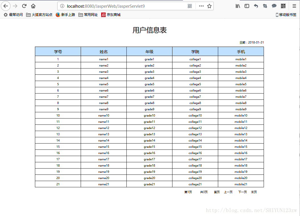Viewport: 300px width, 216px height.
Task: Select student number 16 cell
Action: pos(58,153)
